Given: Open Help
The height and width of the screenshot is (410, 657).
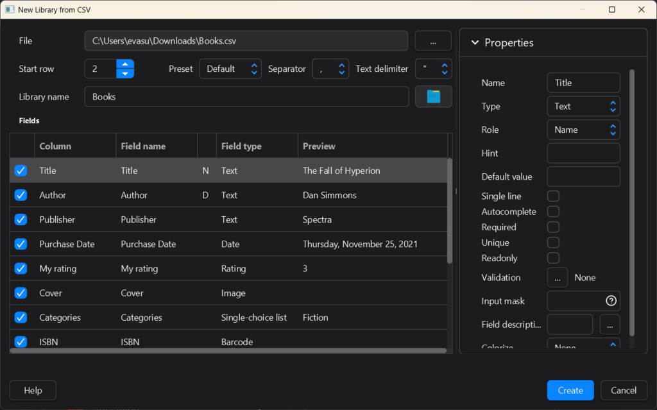Looking at the screenshot, I should coord(33,390).
